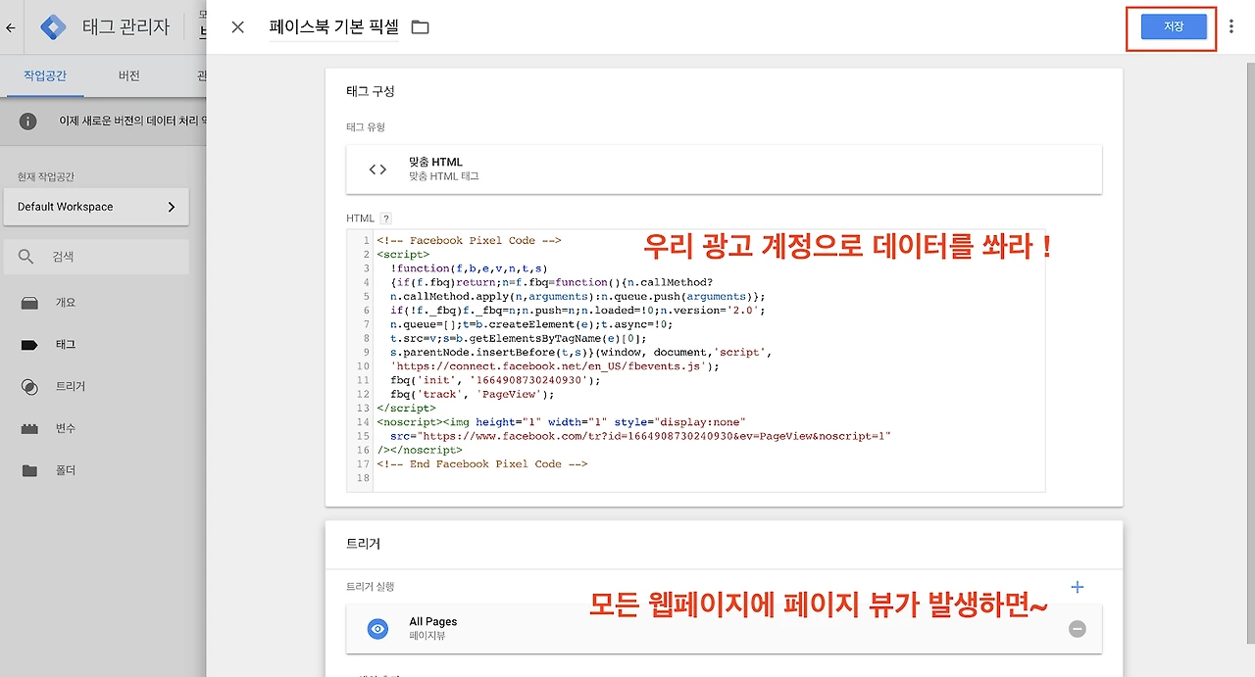Click inside the HTML code editor

click(695, 361)
